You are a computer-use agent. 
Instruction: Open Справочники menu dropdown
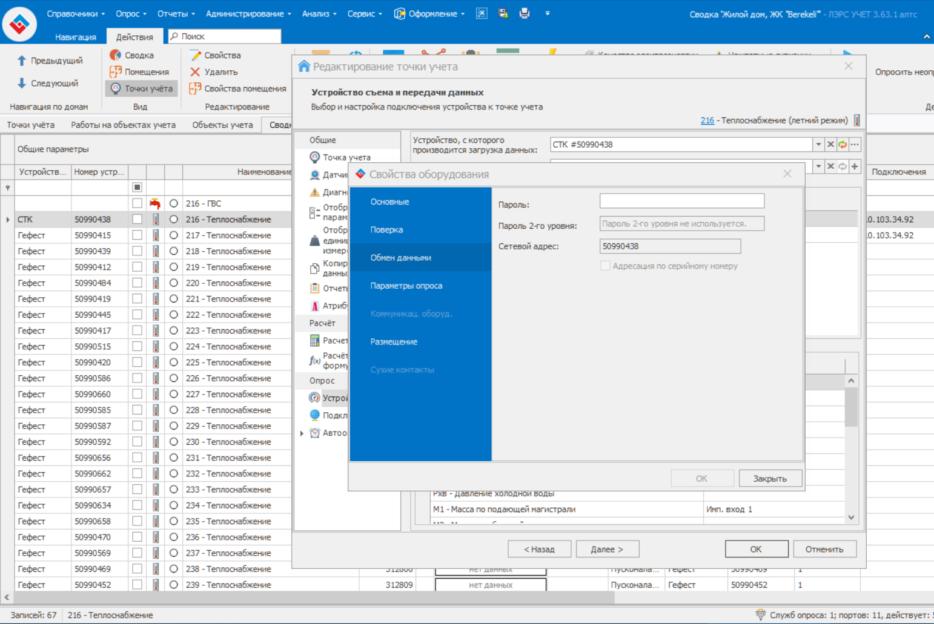(76, 13)
